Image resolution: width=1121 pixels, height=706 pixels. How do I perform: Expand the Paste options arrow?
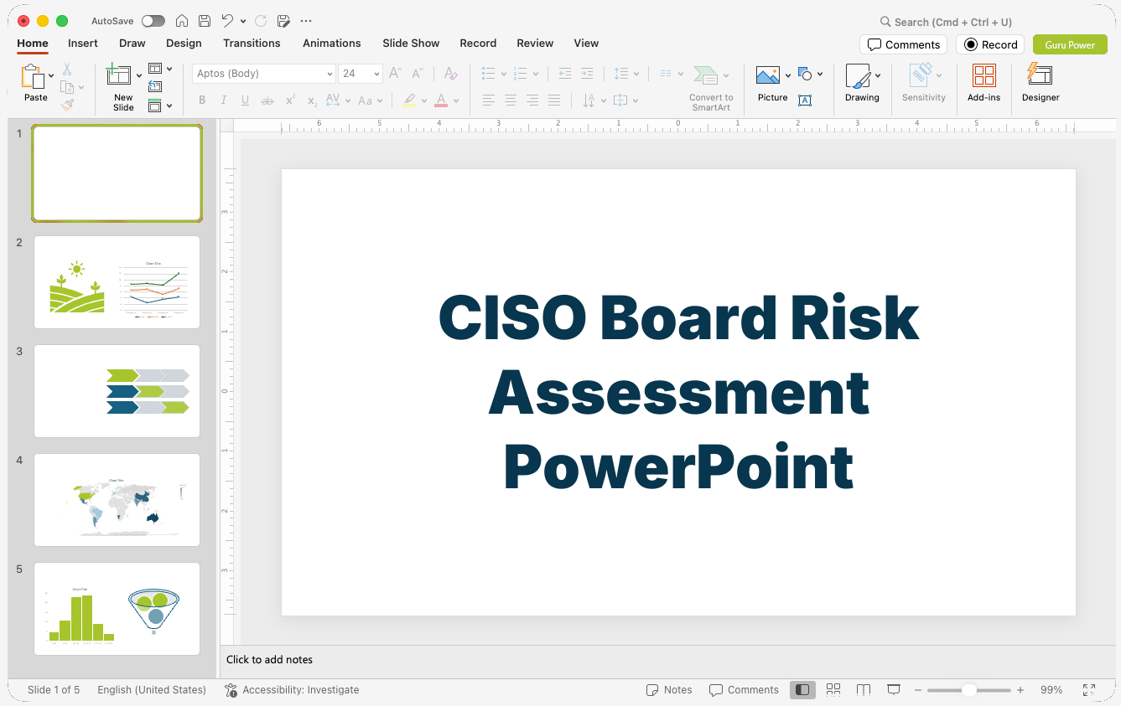coord(51,76)
